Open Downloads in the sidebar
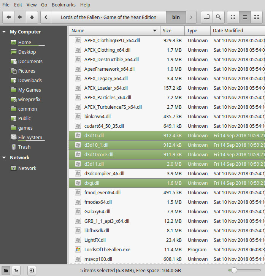Image resolution: width=265 pixels, height=276 pixels. pyautogui.click(x=30, y=81)
